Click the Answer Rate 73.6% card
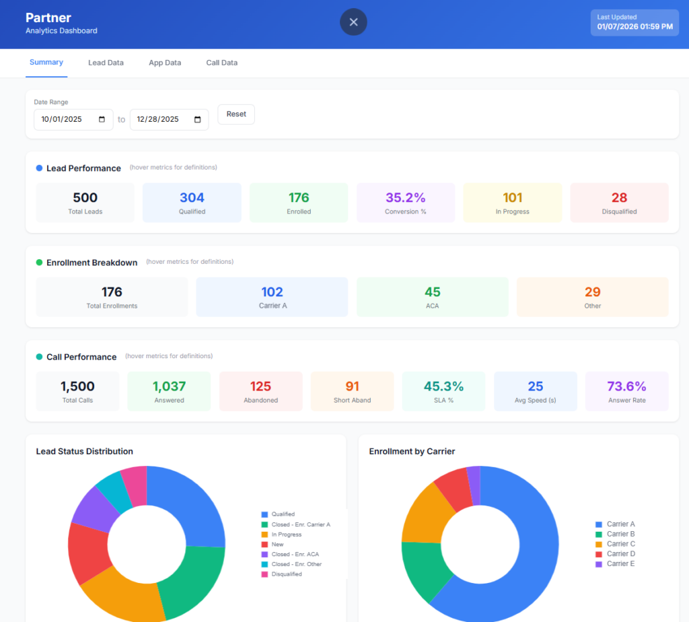 [627, 391]
